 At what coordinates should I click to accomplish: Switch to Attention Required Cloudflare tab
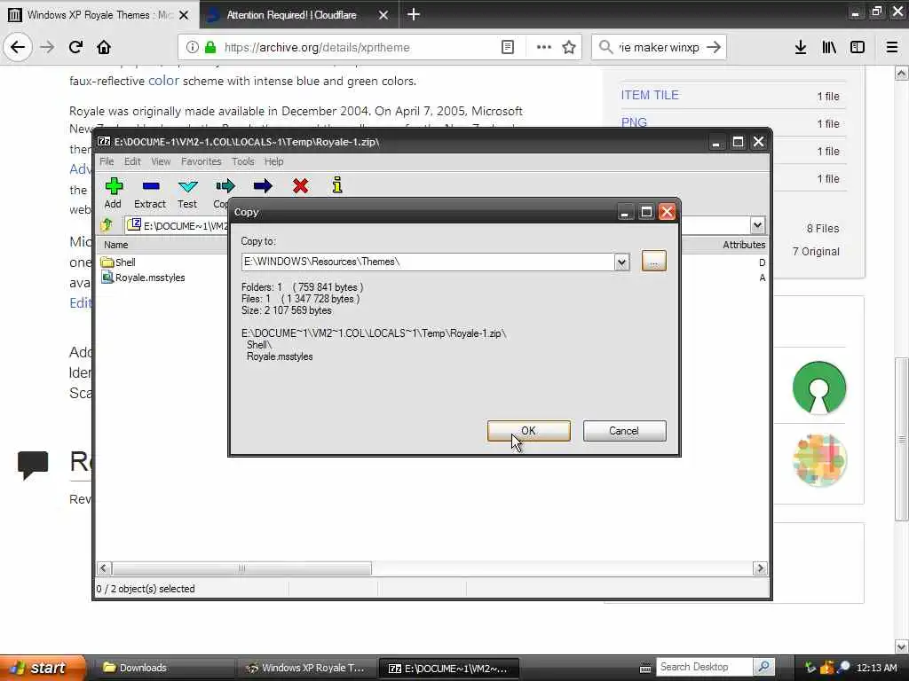click(x=291, y=14)
